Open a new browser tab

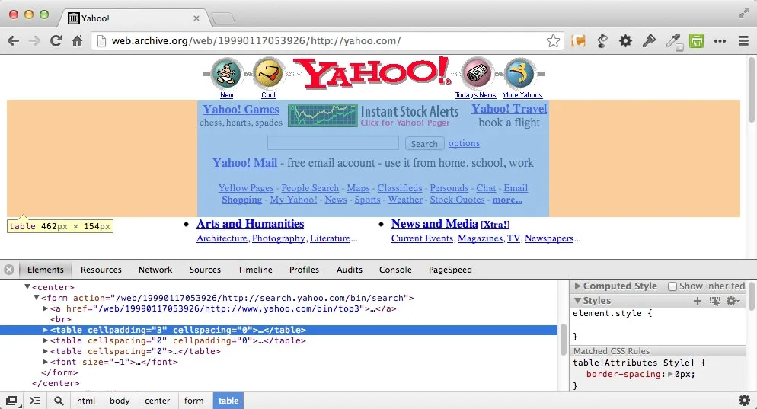(x=223, y=18)
